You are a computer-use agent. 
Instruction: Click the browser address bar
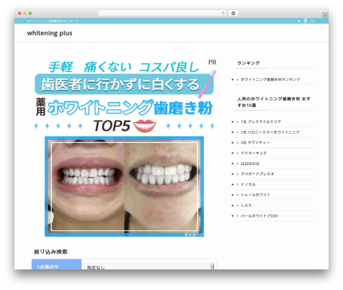click(162, 14)
